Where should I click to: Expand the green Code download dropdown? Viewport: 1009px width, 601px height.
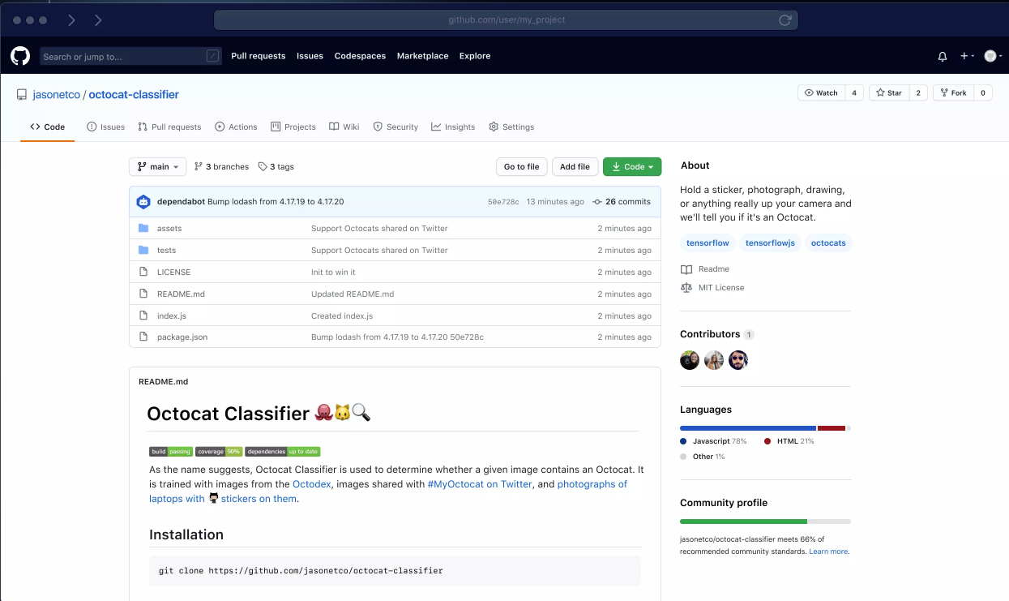(632, 167)
